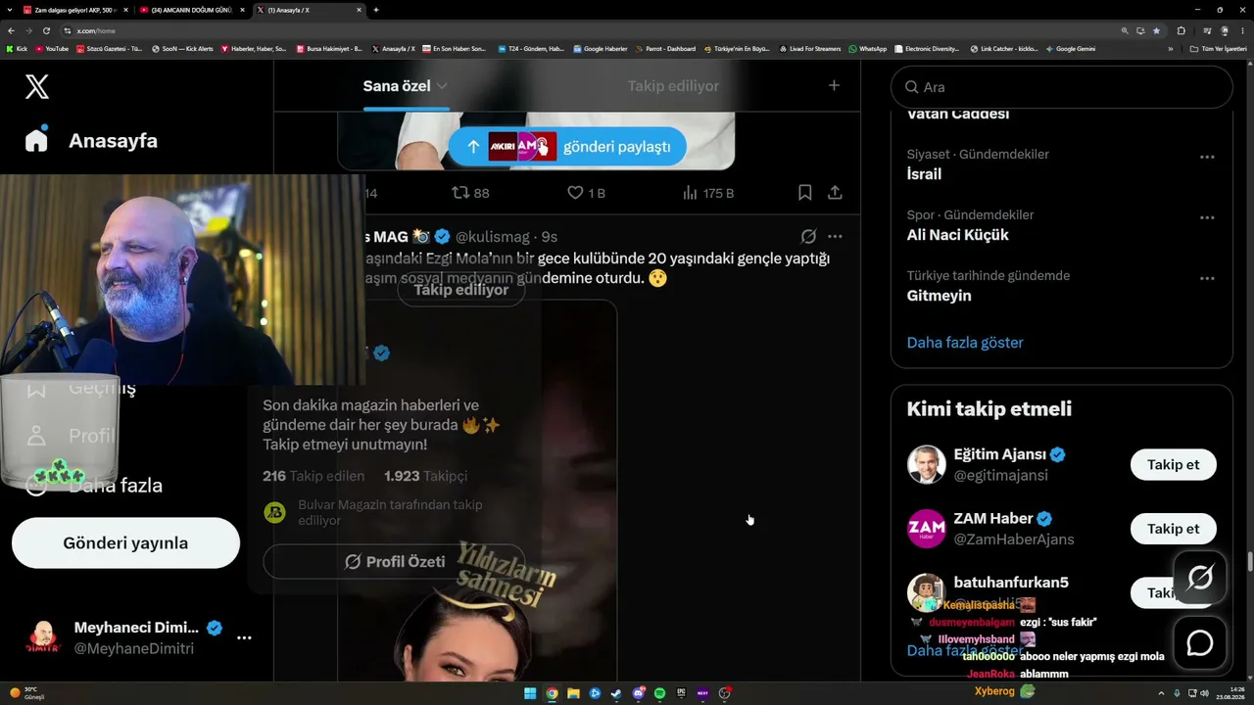Bookmark the post above the kulismag post
This screenshot has width=1254, height=705.
pos(804,193)
